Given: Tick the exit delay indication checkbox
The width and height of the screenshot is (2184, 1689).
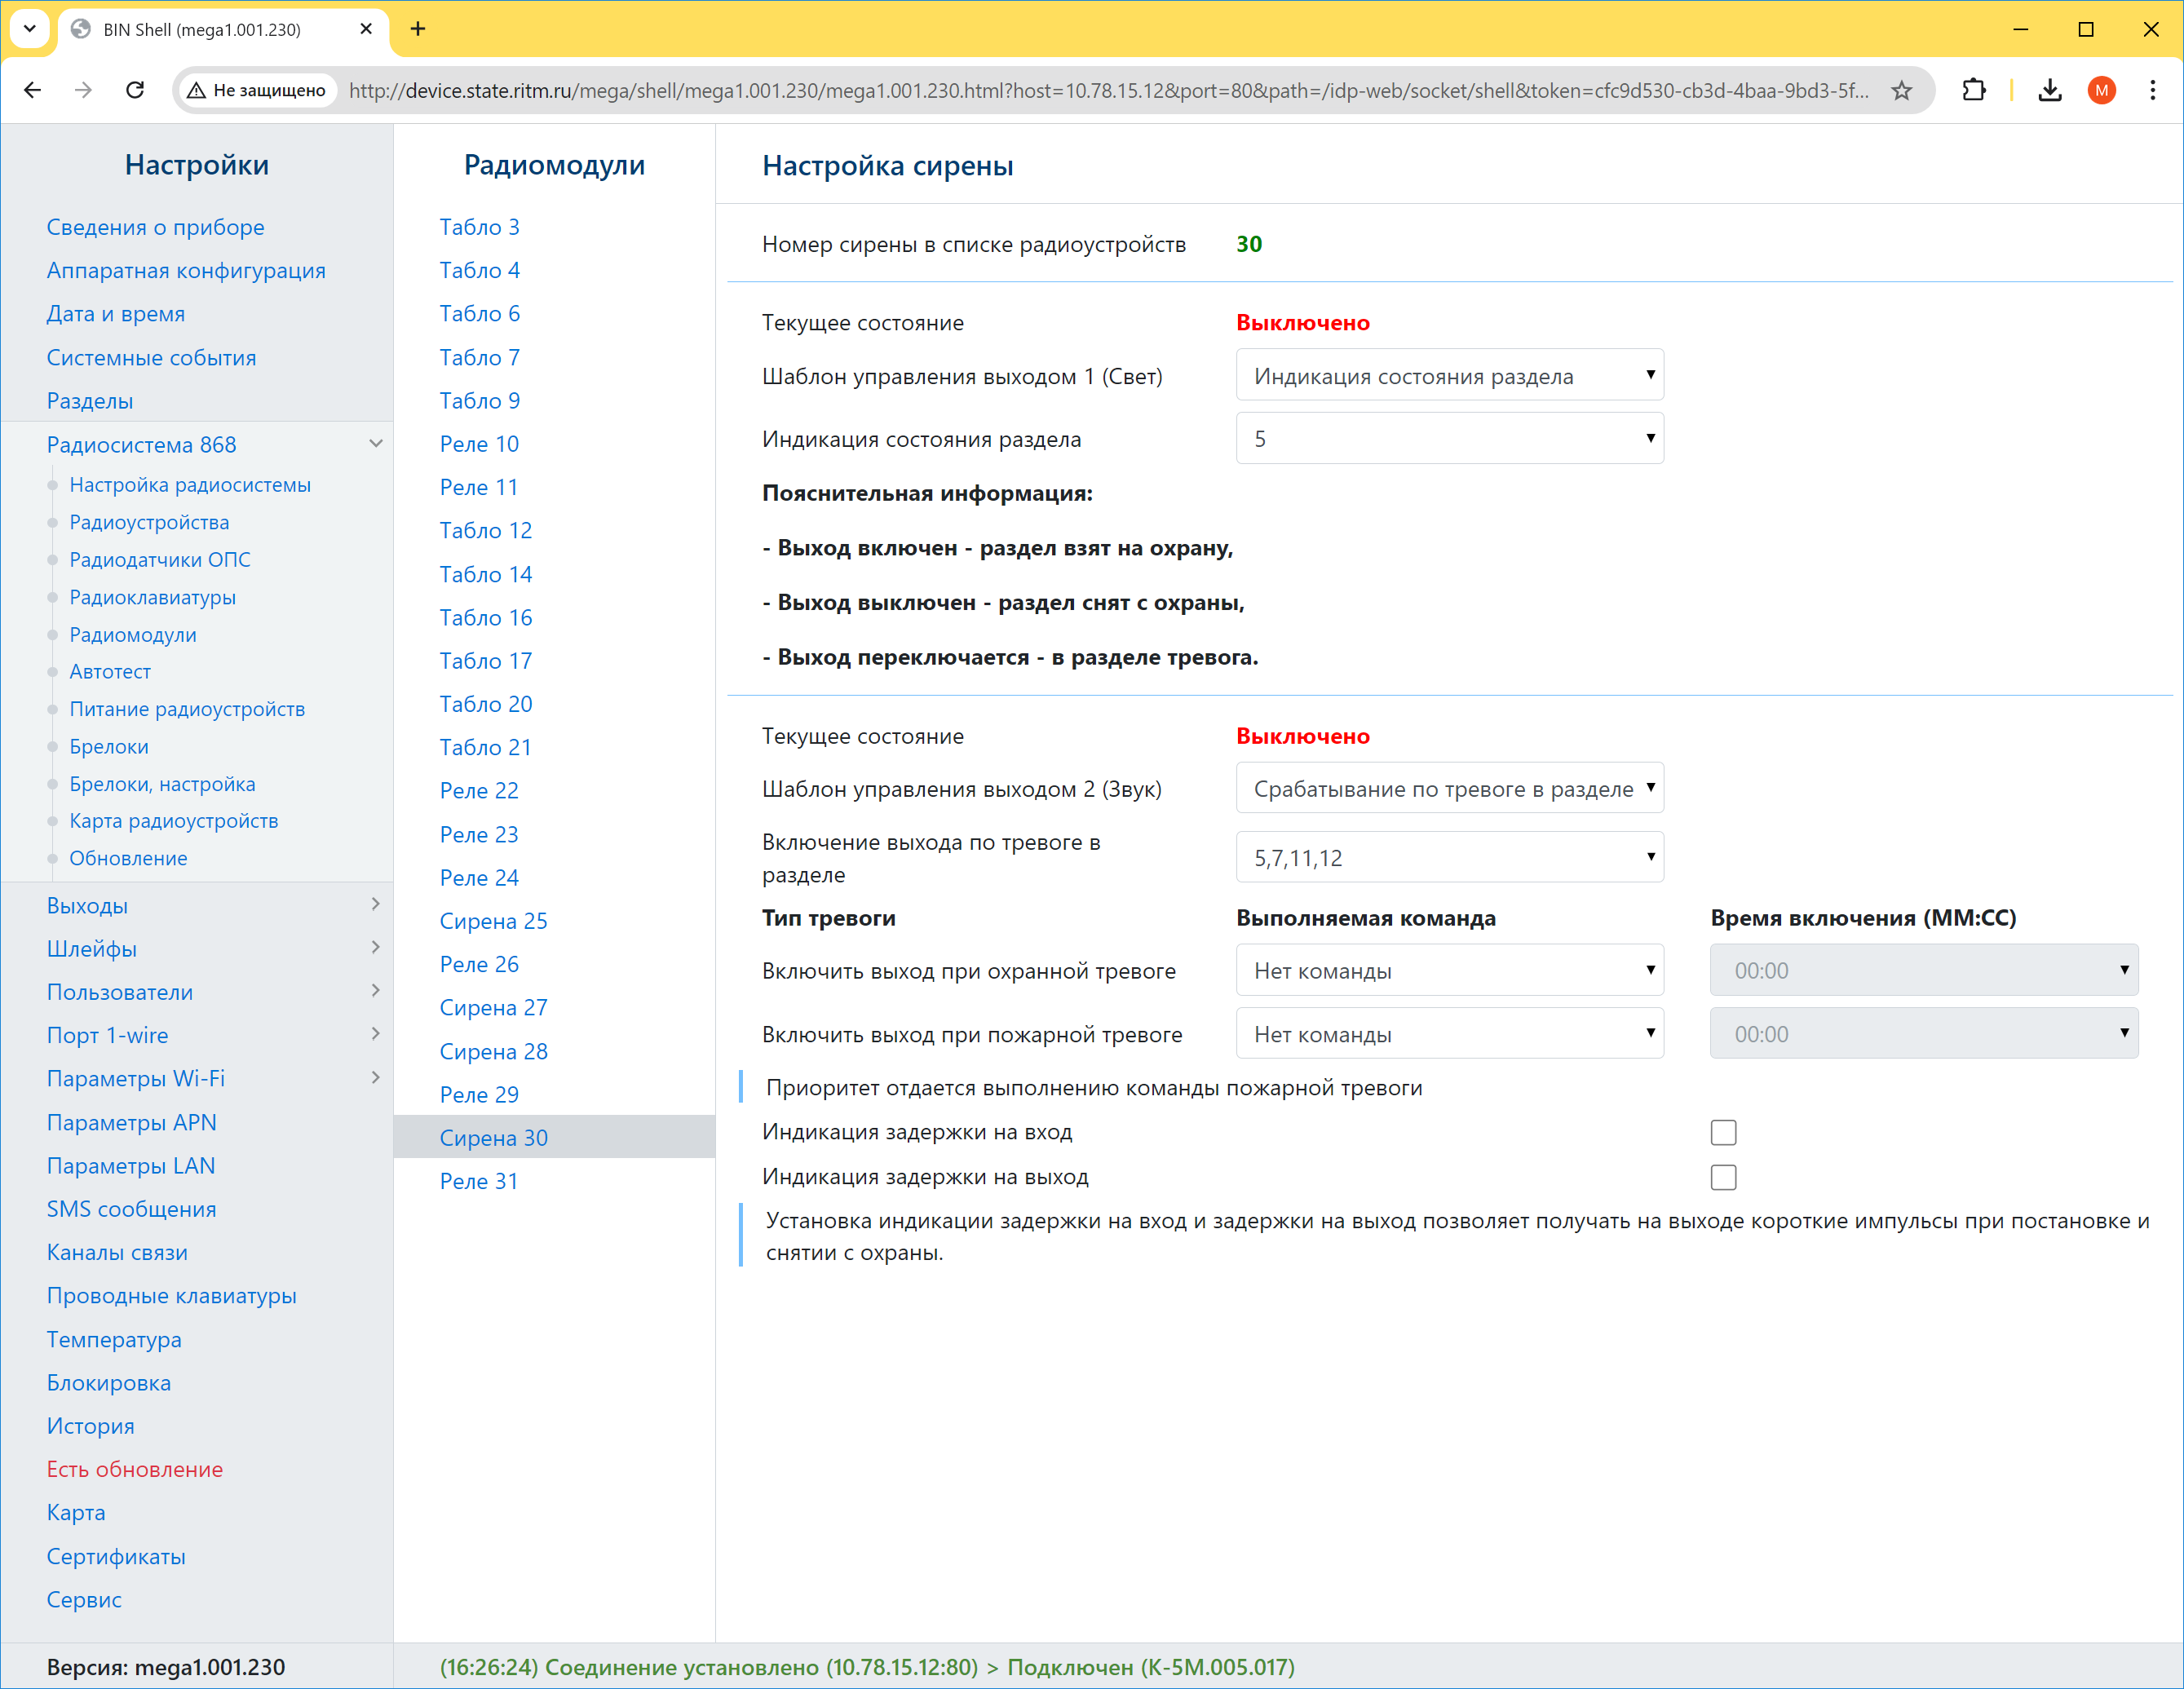Looking at the screenshot, I should click(x=1723, y=1177).
